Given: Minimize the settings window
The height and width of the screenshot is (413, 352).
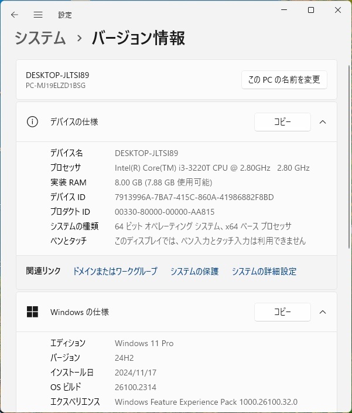Looking at the screenshot, I should (x=284, y=10).
